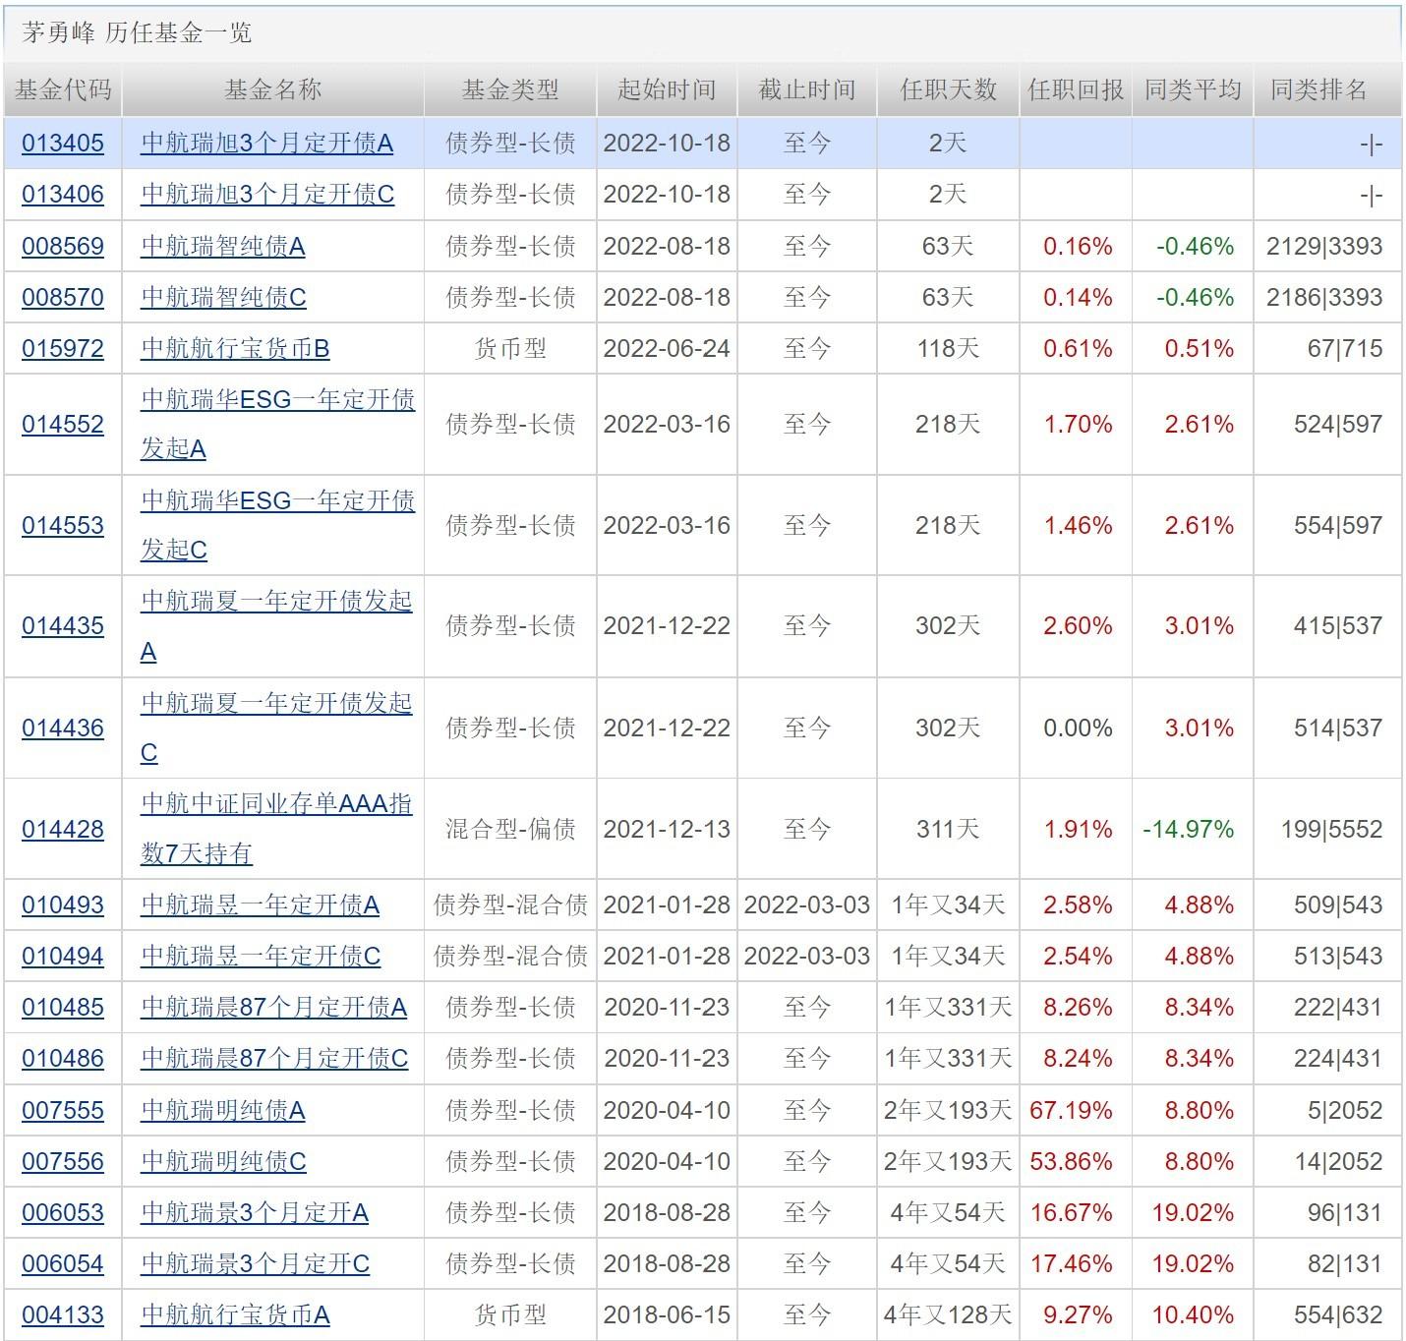
Task: Open fund code 013405 link
Action: click(62, 144)
